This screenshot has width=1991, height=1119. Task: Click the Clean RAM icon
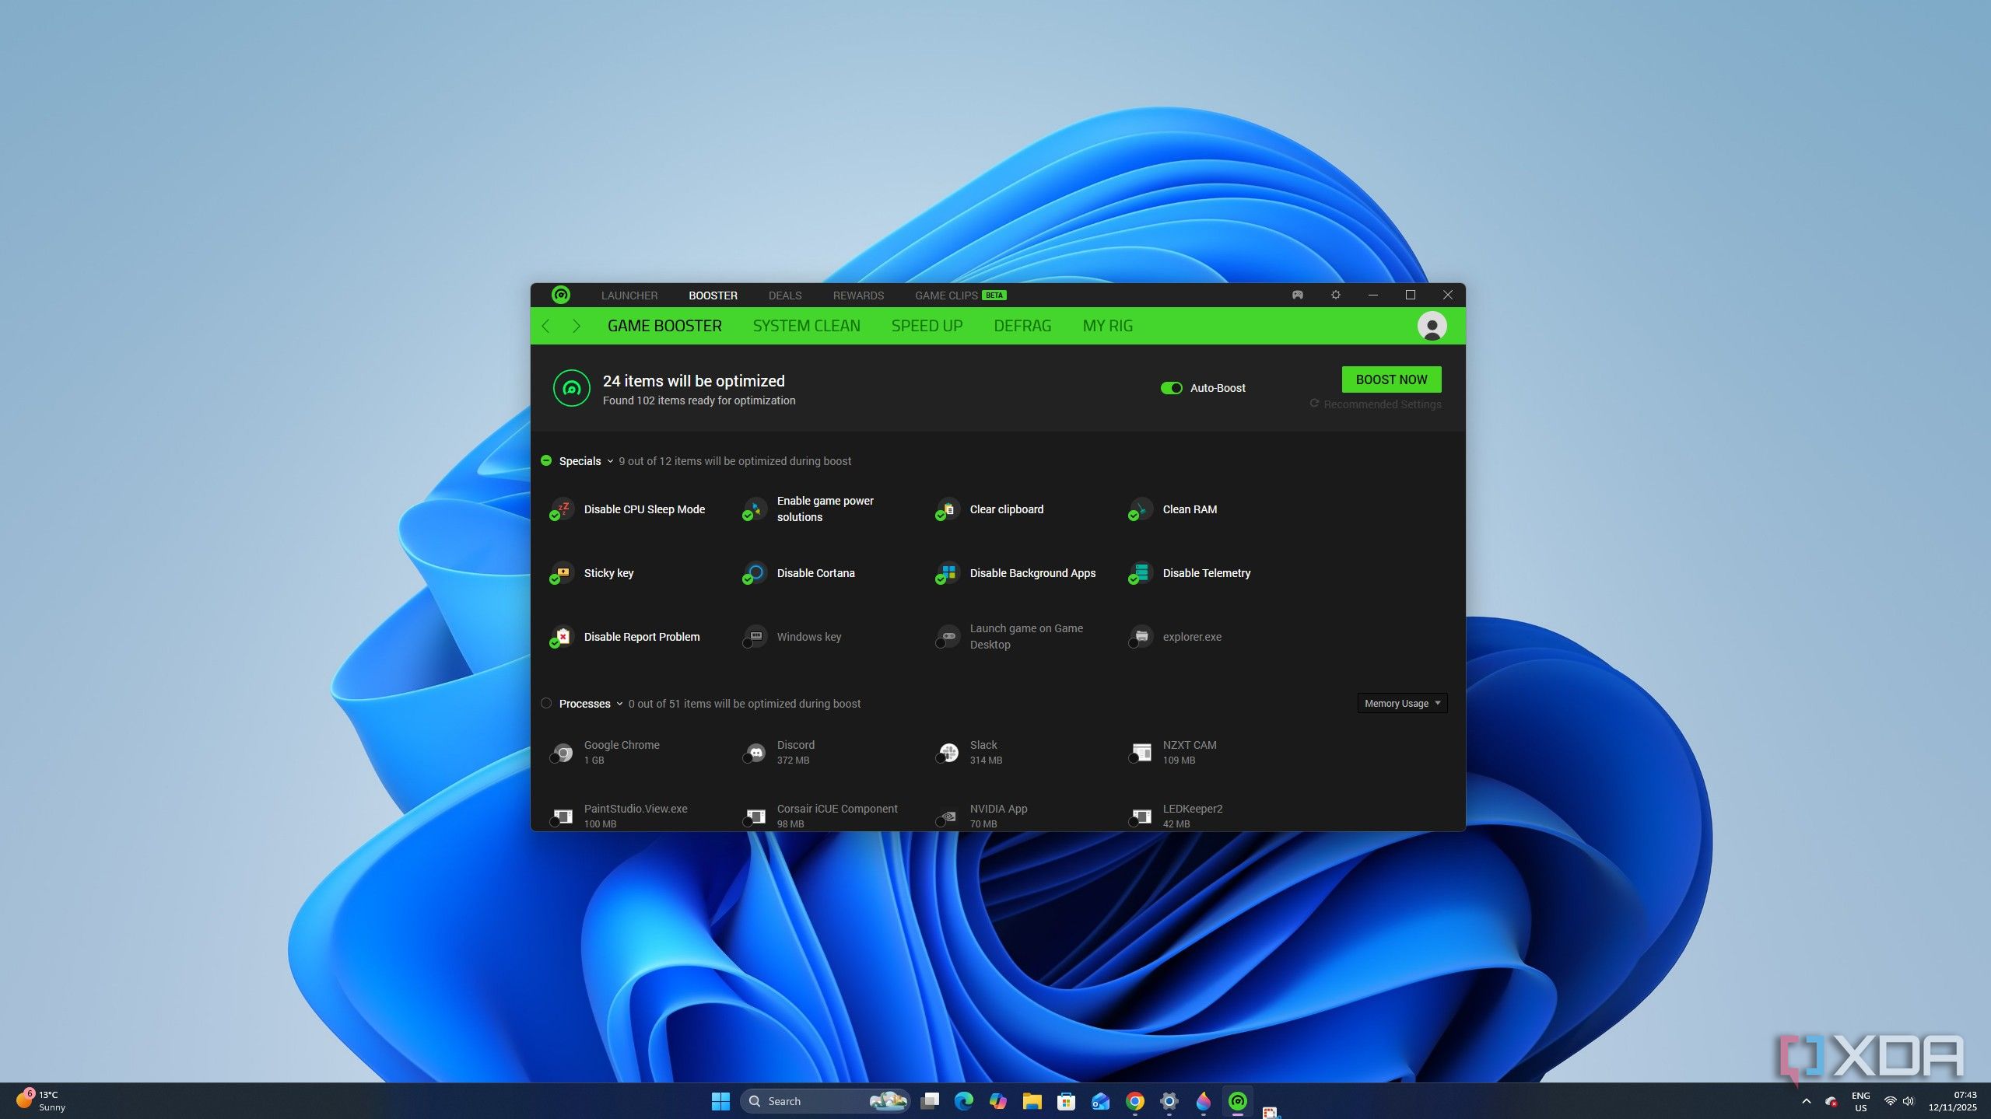(1141, 509)
